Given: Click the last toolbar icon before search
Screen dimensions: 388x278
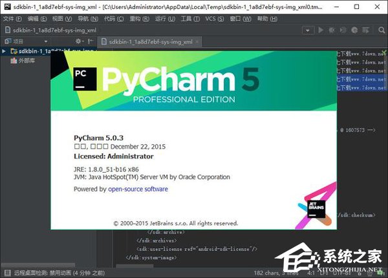Looking at the screenshot, I should (365, 30).
